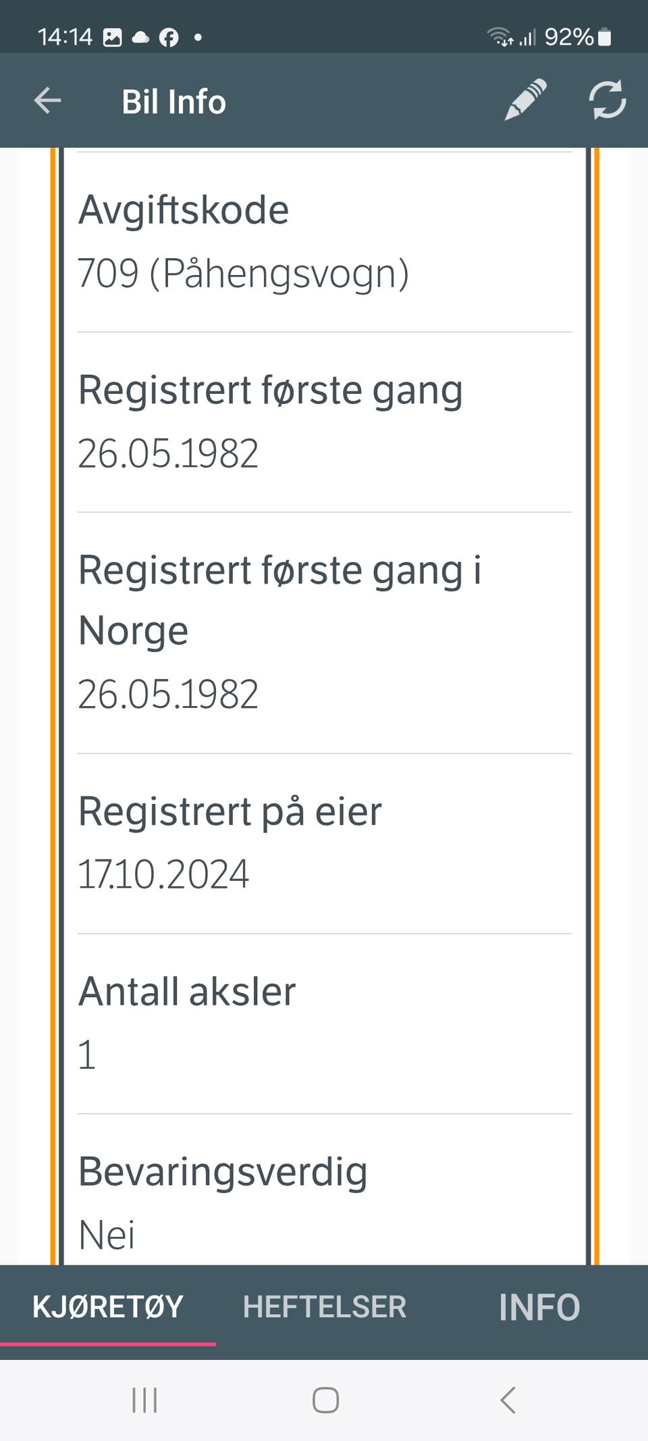Tap the refresh arrows icon
648x1441 pixels.
click(607, 100)
